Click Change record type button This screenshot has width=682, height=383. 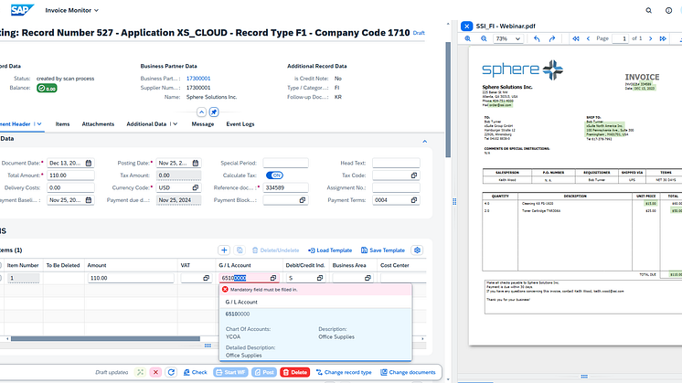(x=344, y=372)
